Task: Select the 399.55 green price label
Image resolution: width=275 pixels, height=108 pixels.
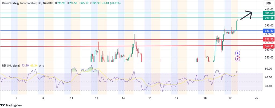Action: pyautogui.click(x=269, y=18)
